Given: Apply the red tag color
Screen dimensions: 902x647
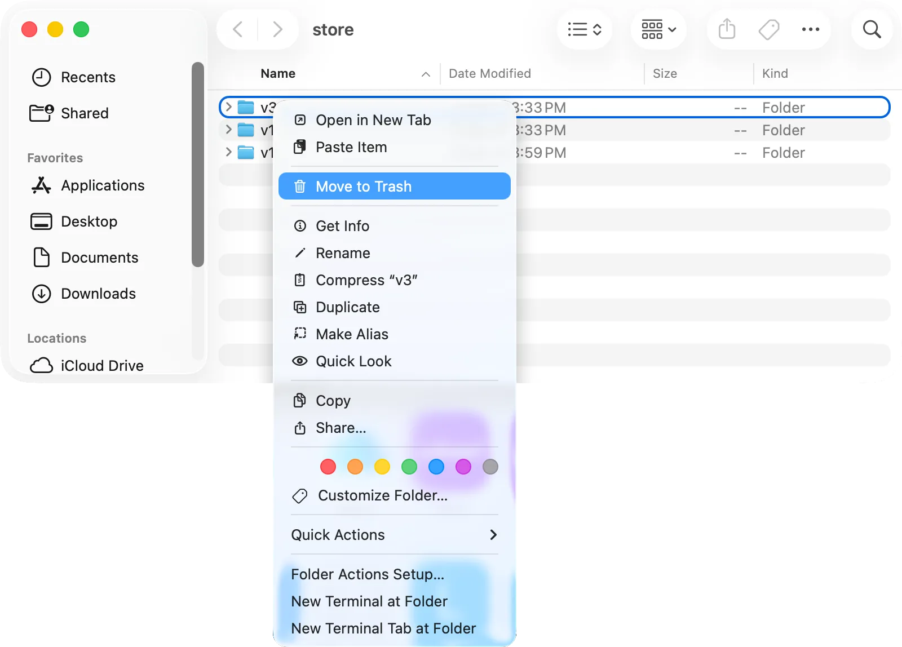Looking at the screenshot, I should [x=328, y=467].
